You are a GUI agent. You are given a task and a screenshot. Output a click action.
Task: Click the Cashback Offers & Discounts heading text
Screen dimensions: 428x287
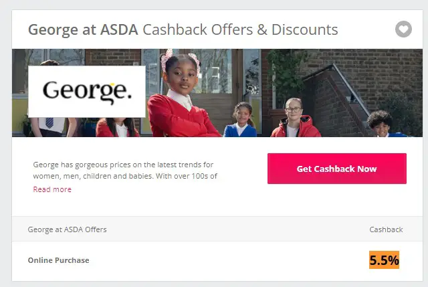(x=240, y=29)
